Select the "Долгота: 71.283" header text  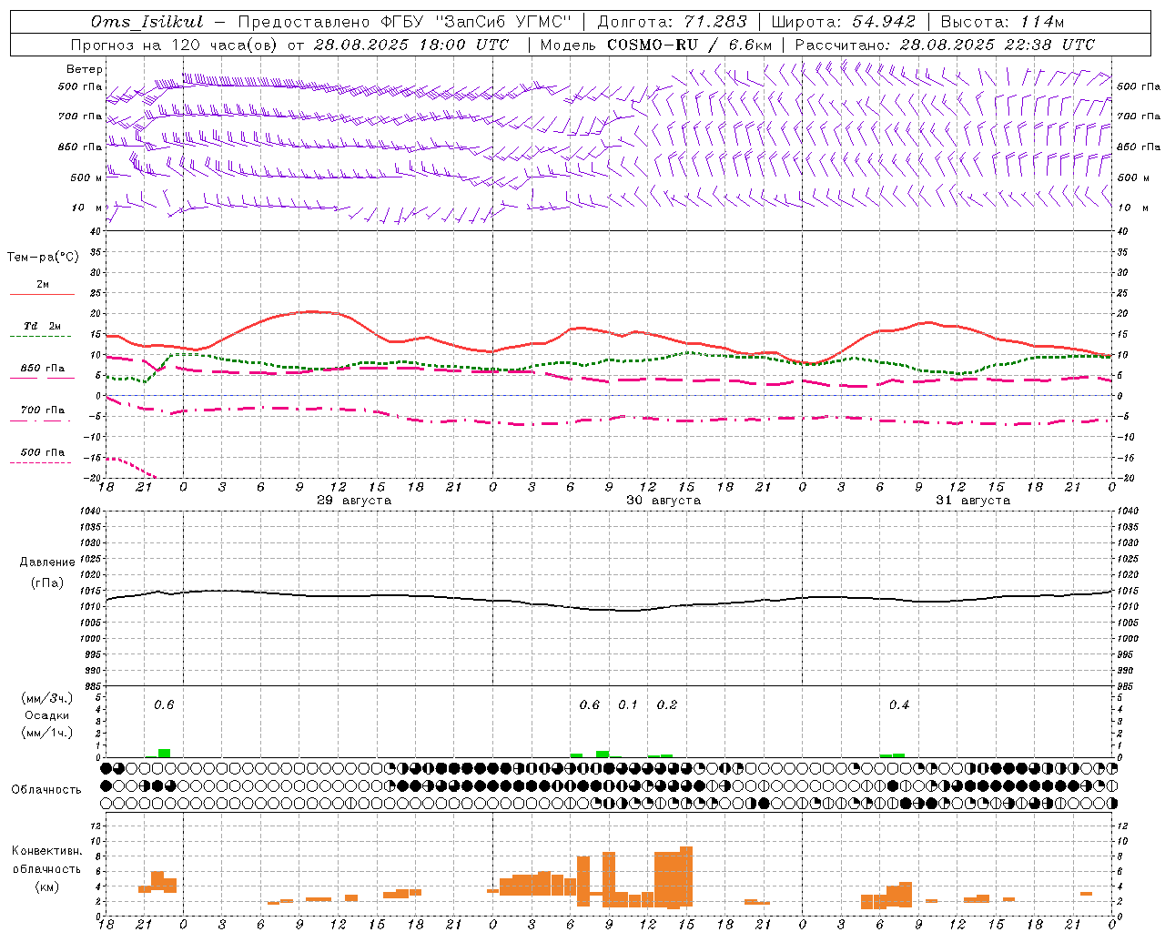click(672, 22)
